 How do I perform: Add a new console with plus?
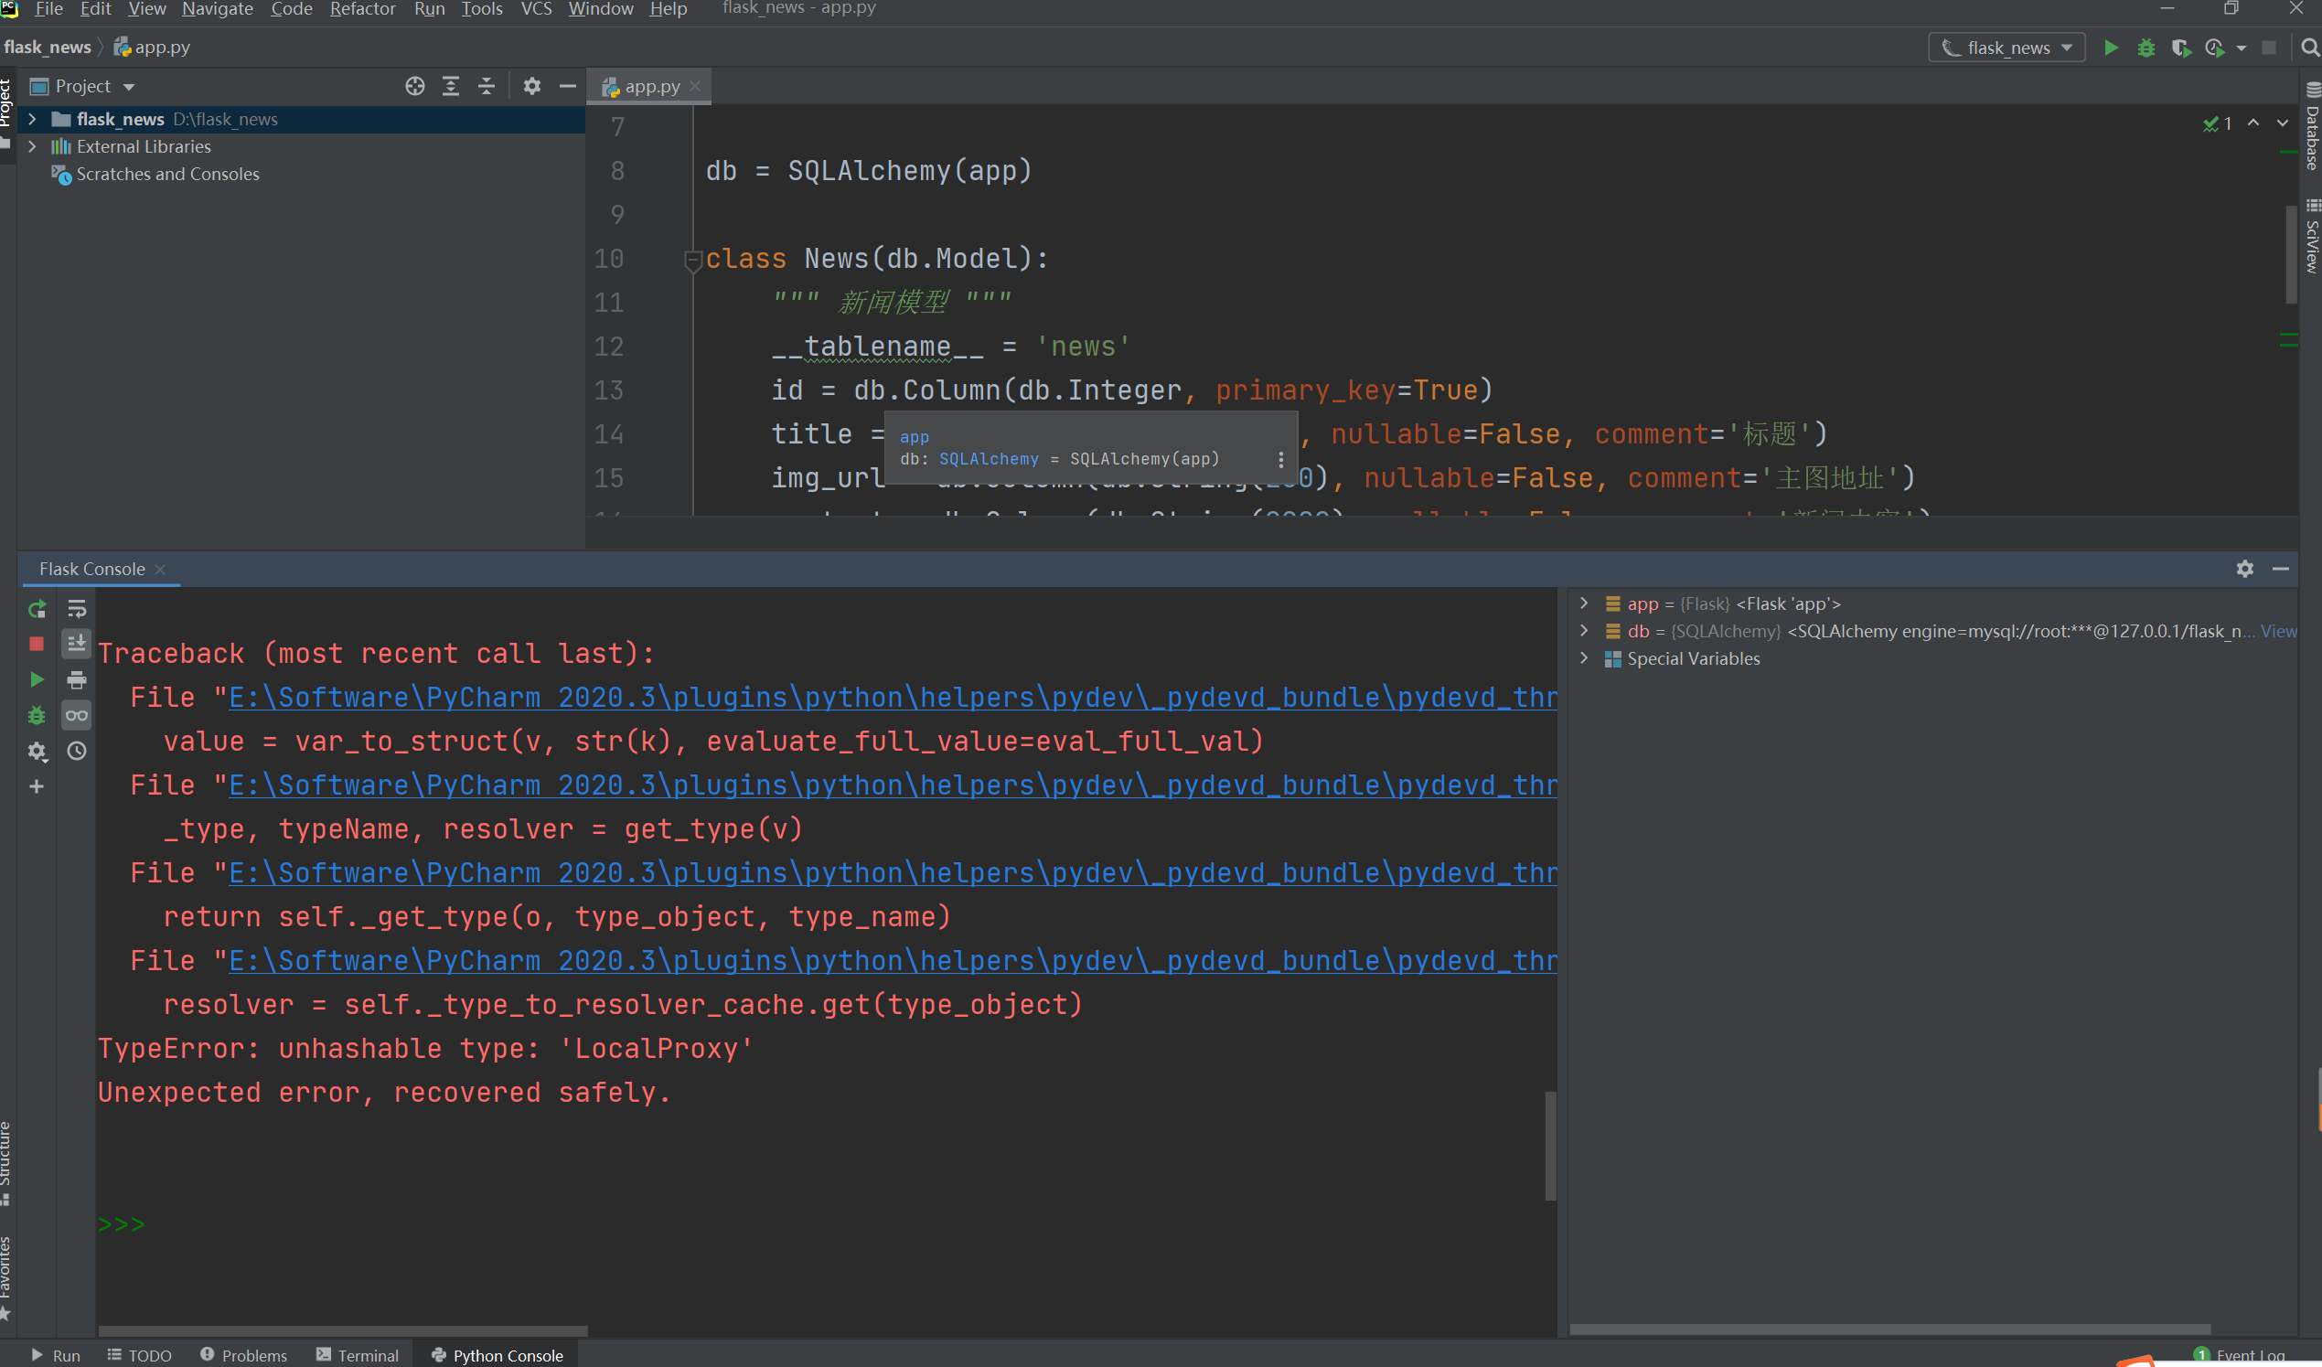point(37,785)
